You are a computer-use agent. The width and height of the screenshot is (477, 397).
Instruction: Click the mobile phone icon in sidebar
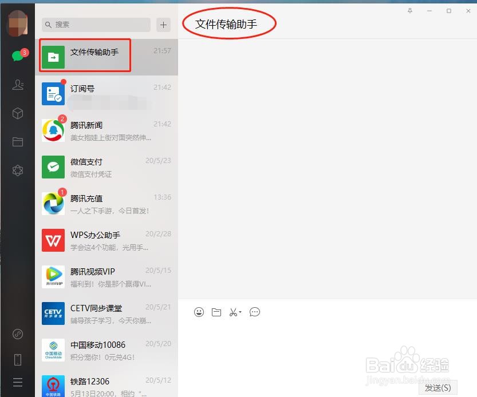(x=18, y=360)
